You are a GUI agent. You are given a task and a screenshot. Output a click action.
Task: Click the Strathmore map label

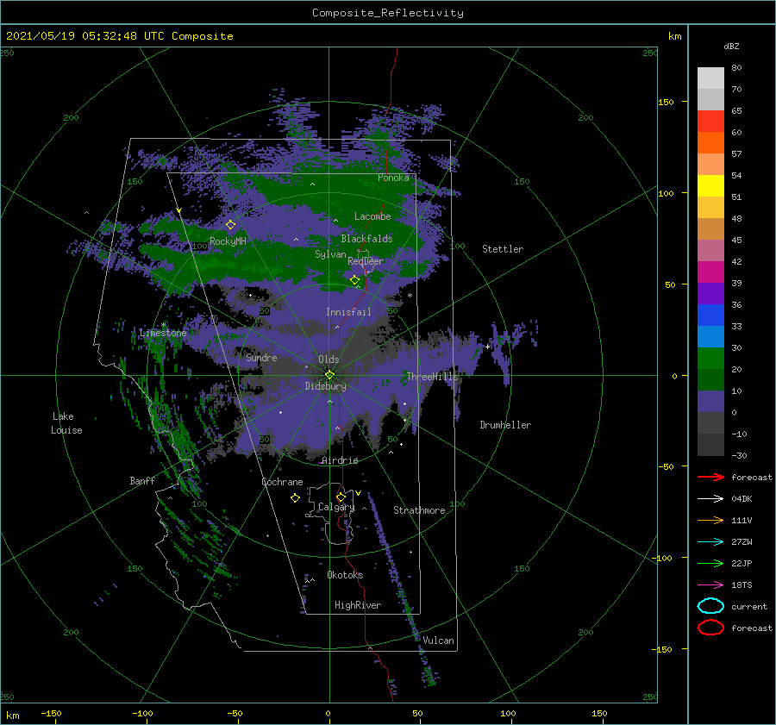419,510
